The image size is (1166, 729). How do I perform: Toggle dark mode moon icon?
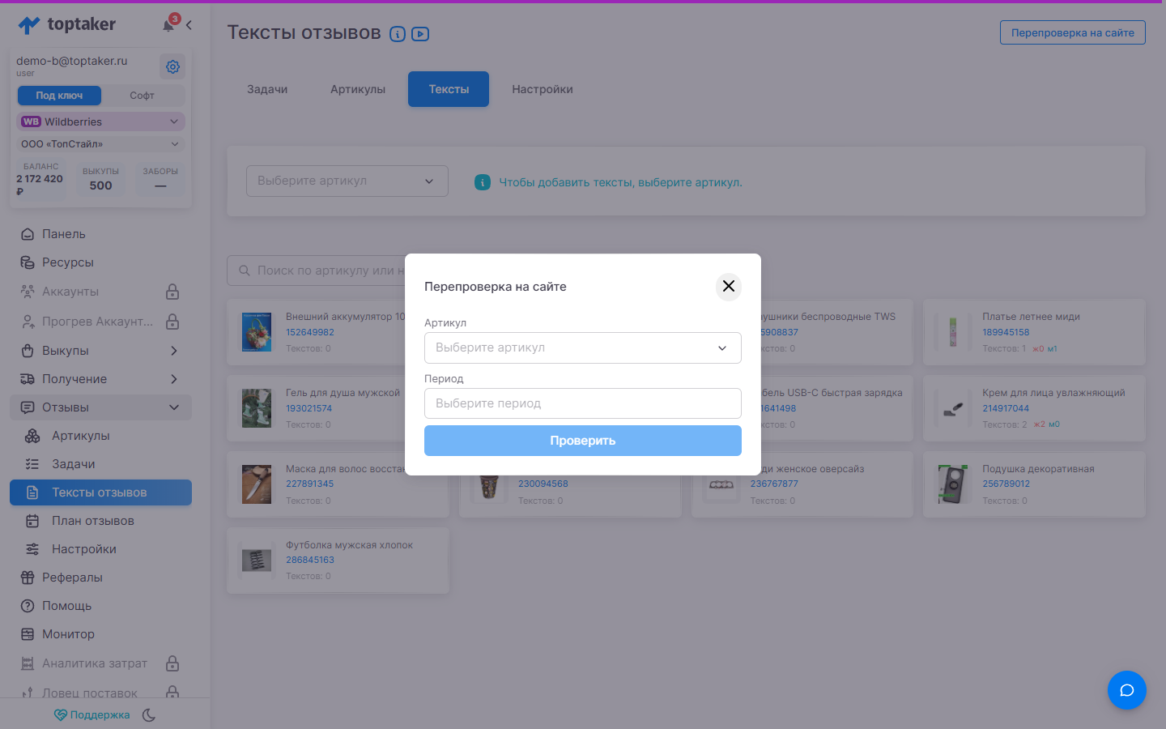149,715
